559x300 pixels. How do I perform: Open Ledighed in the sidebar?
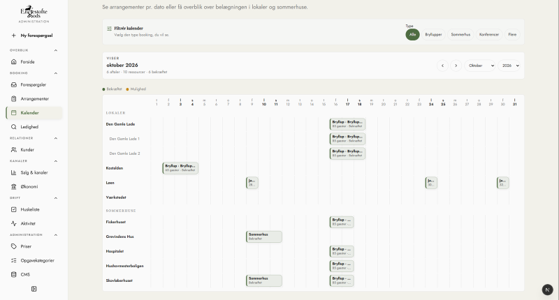coord(34,127)
